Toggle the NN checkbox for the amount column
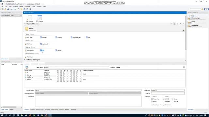 (61, 79)
